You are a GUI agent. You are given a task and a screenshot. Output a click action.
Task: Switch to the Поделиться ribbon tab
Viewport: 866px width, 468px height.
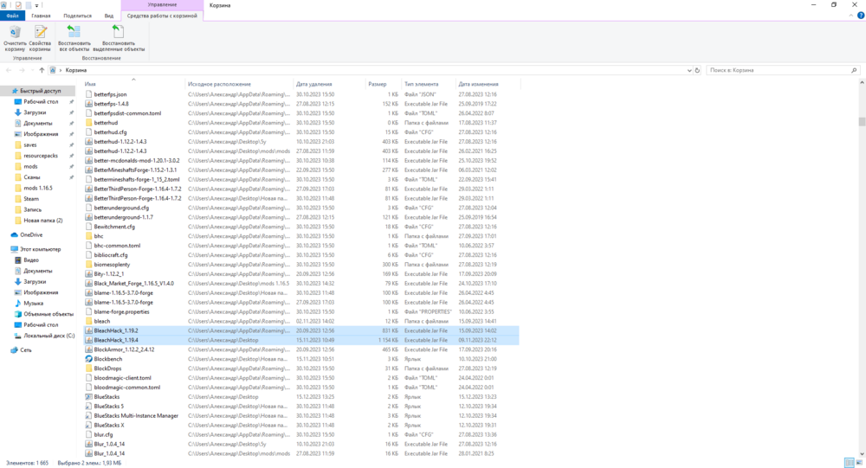77,16
